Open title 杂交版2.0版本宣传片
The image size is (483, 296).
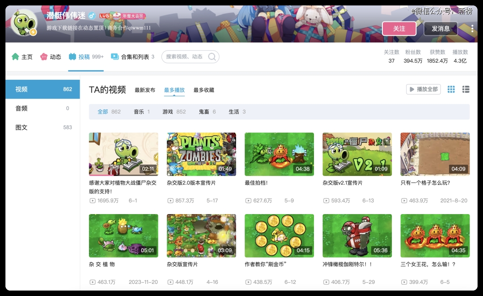coord(191,183)
